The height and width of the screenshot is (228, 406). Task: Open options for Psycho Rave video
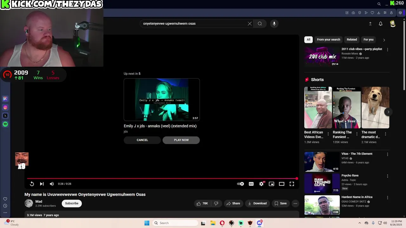(x=387, y=176)
